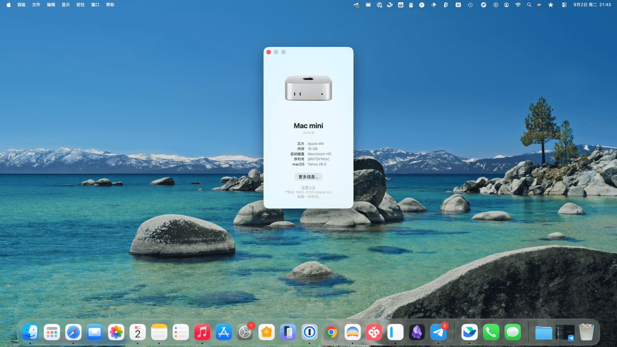Image resolution: width=617 pixels, height=347 pixels.
Task: Launch Safari from the Dock
Action: tap(73, 332)
